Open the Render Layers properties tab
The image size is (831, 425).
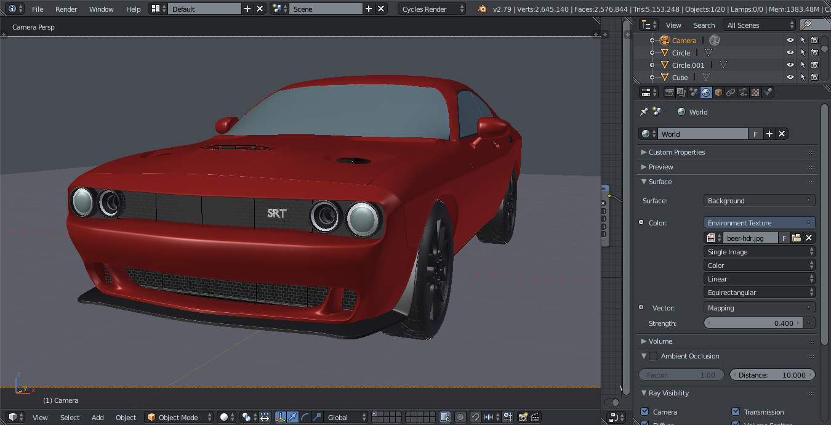[681, 92]
